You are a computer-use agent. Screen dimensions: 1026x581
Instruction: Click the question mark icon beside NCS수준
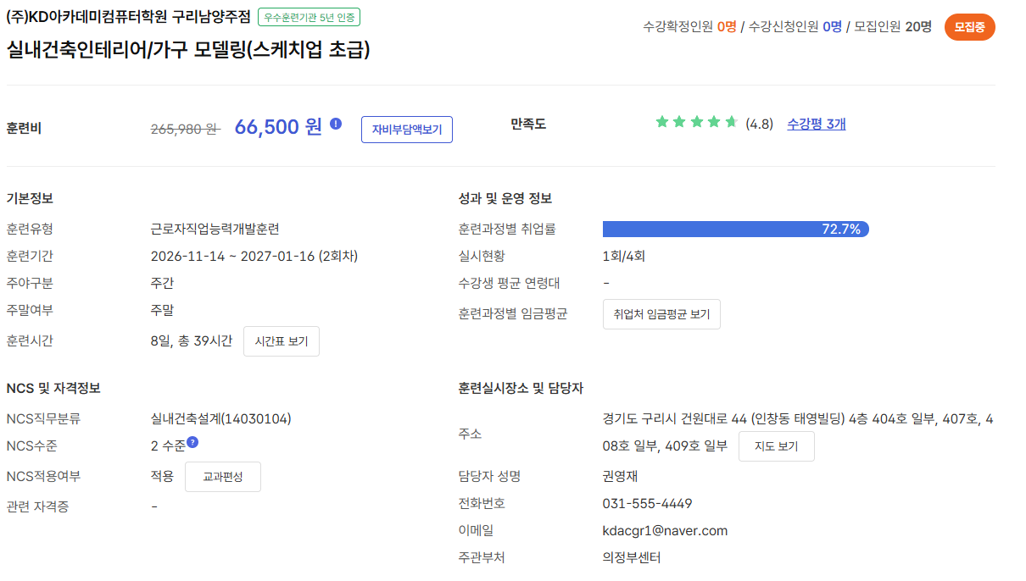pyautogui.click(x=192, y=442)
